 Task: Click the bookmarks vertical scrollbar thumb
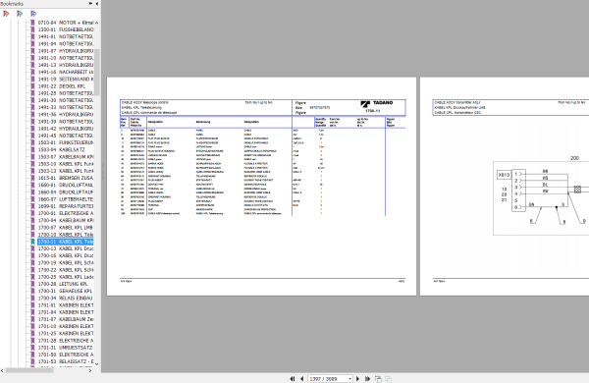click(97, 72)
